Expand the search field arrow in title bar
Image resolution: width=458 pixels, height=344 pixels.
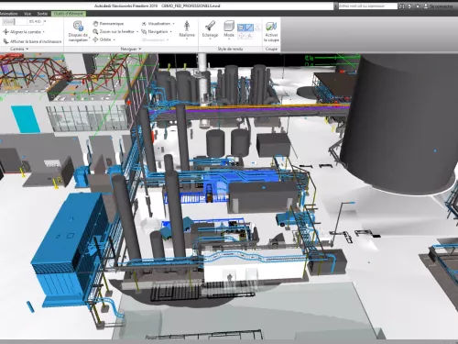click(336, 6)
